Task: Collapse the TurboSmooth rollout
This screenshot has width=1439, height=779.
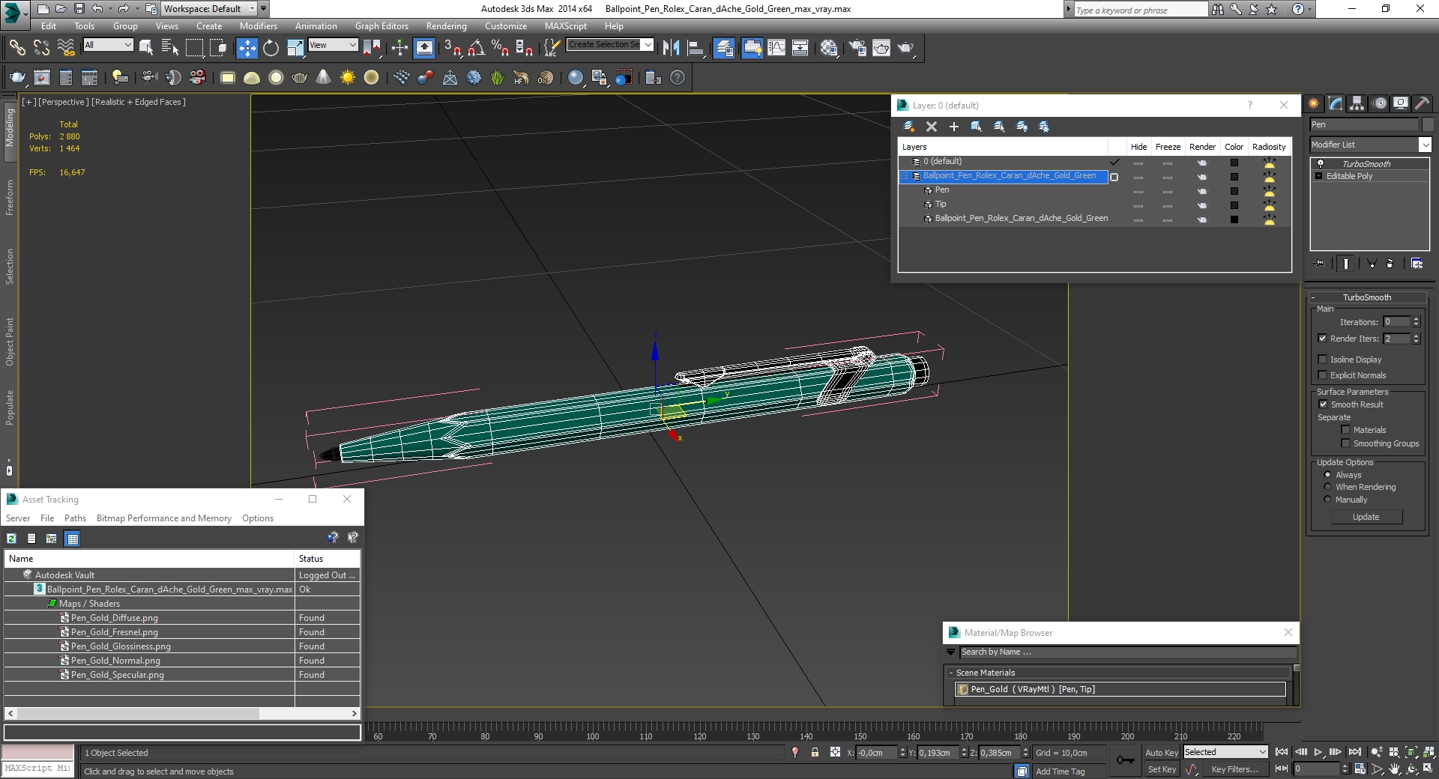Action: [x=1313, y=297]
